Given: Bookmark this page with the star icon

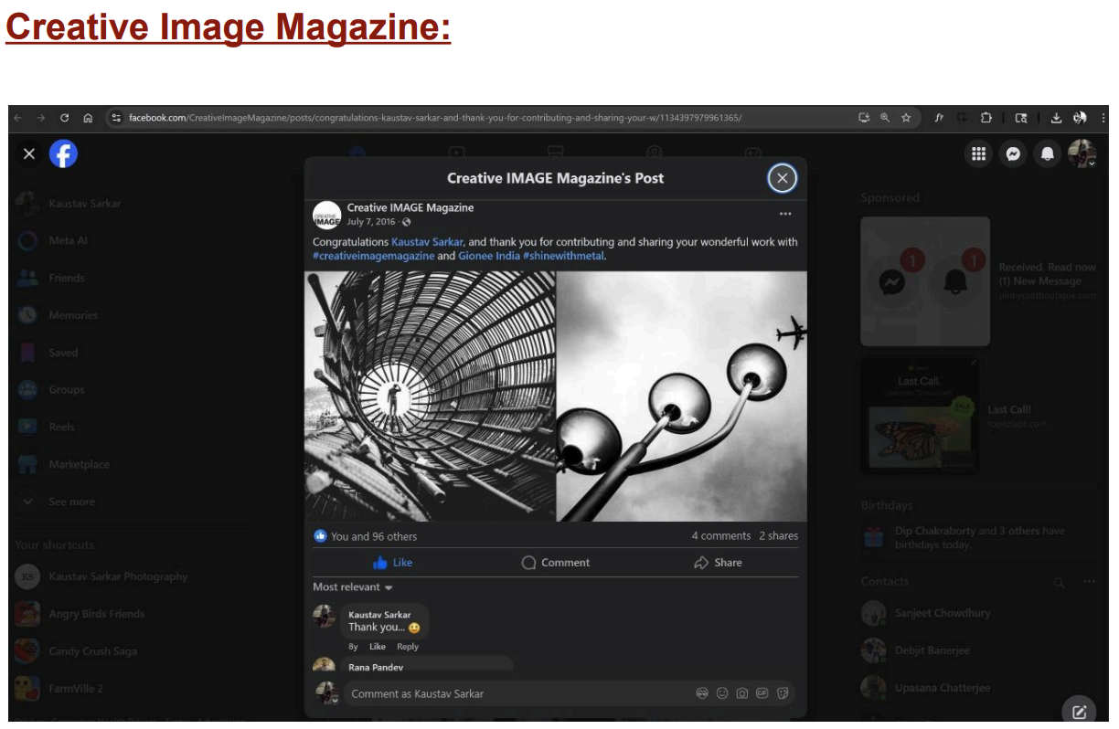Looking at the screenshot, I should pyautogui.click(x=906, y=118).
